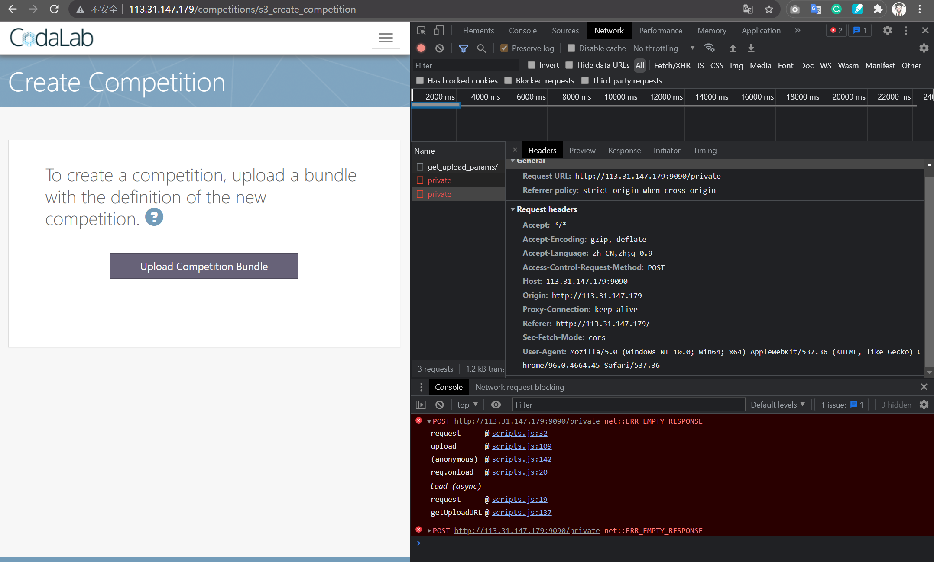
Task: Switch to the Elements tab
Action: 478,30
